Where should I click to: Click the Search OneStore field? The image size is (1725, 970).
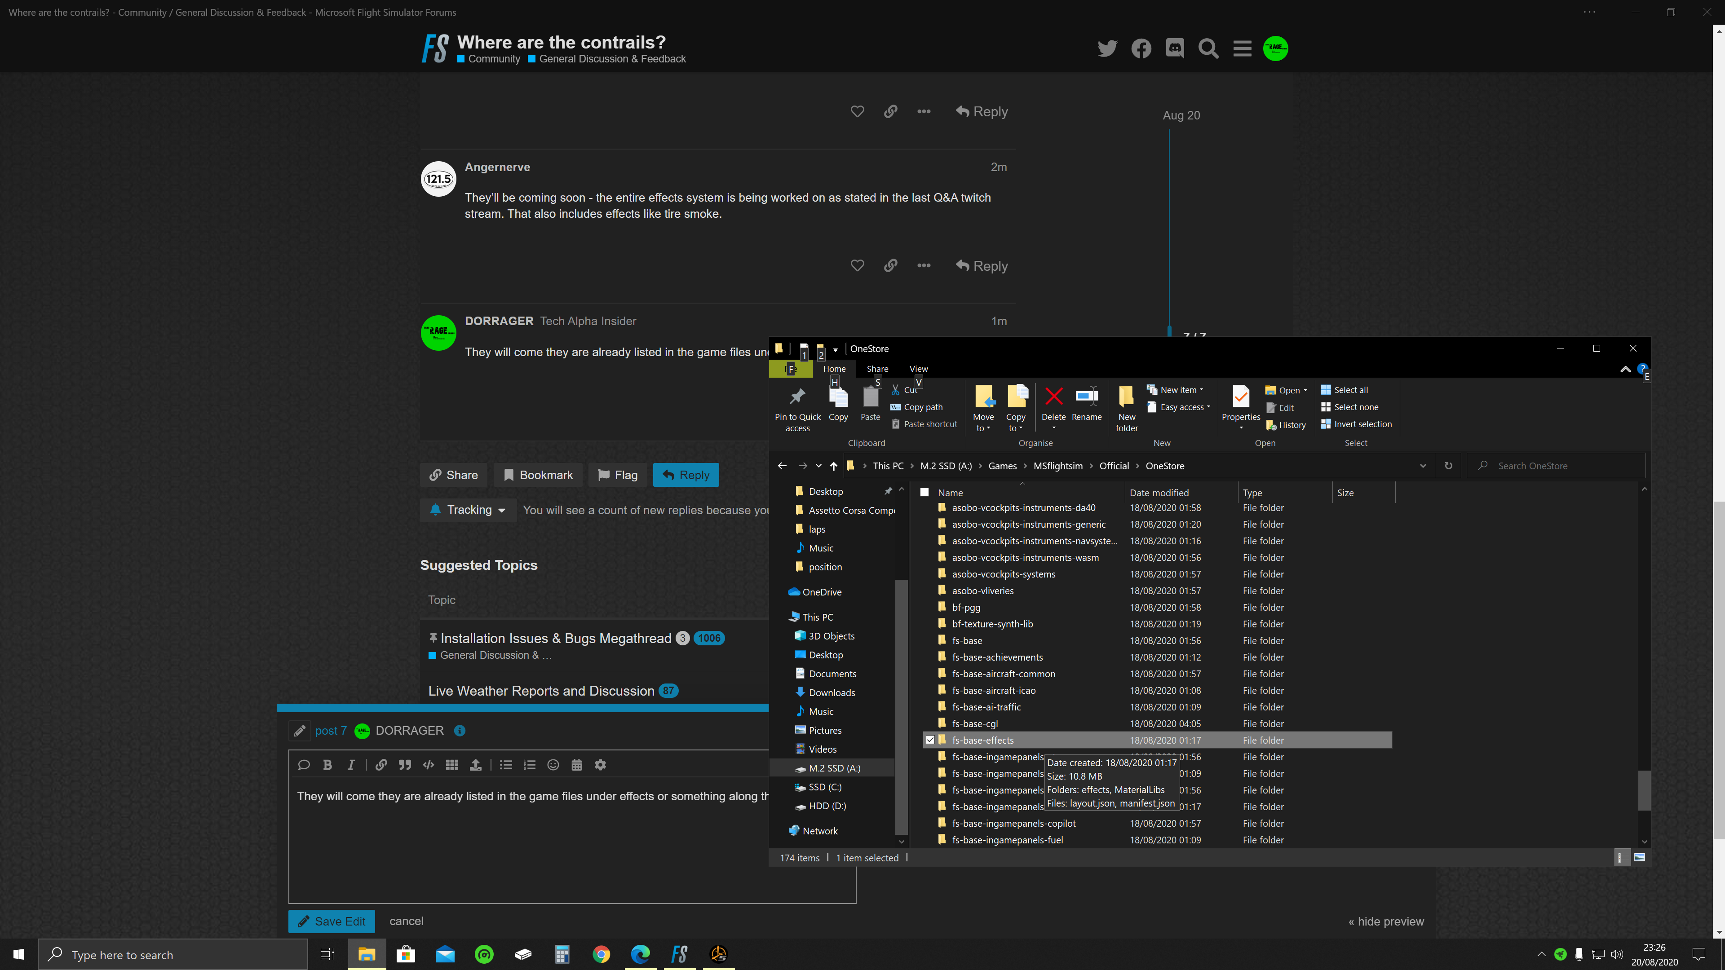[1556, 466]
